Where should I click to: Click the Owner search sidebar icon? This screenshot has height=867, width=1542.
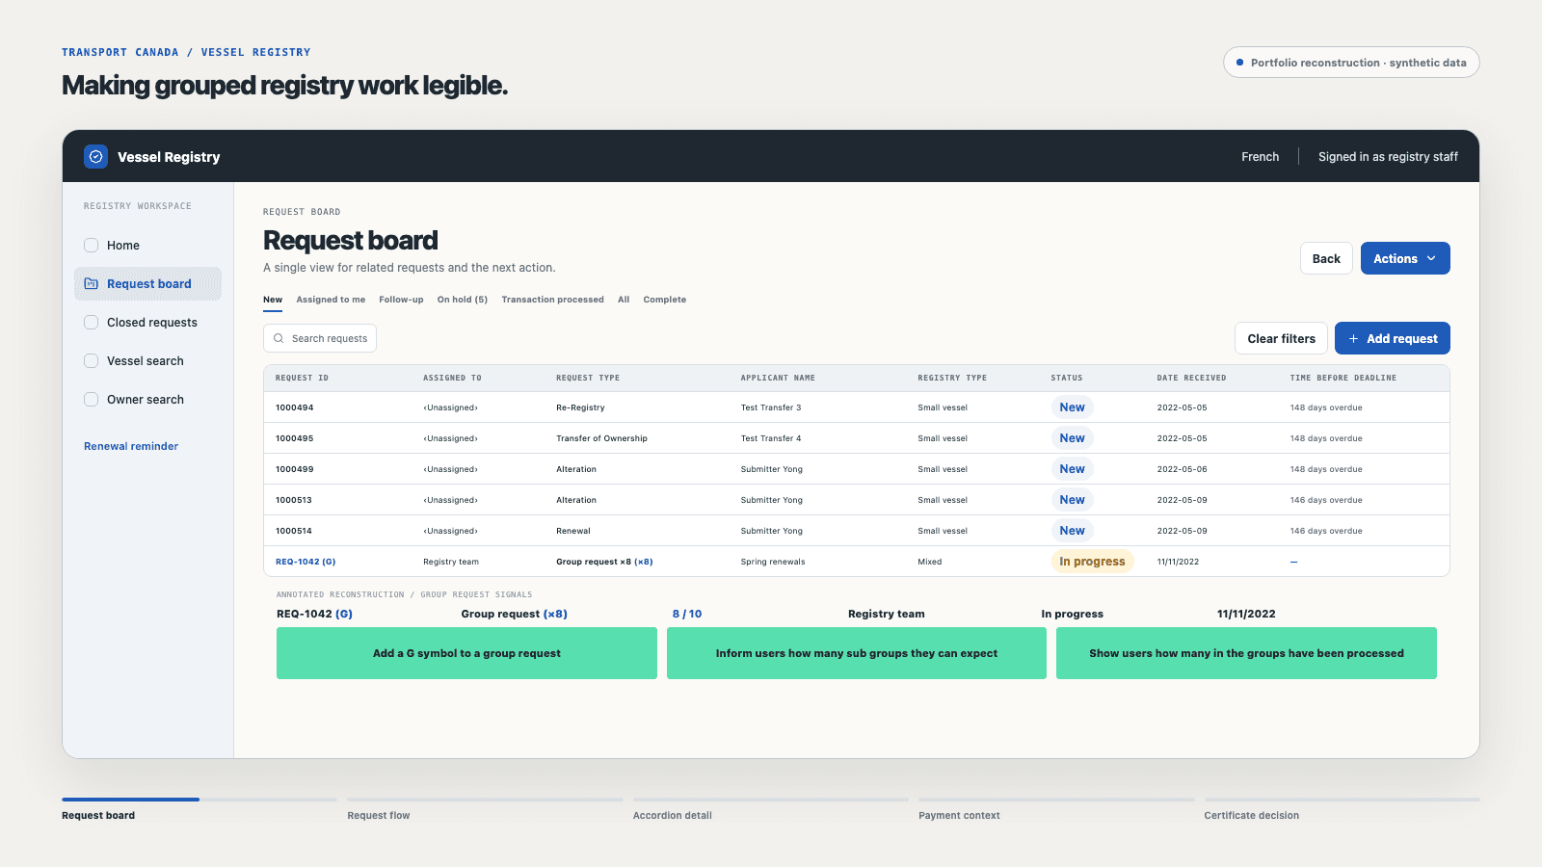[x=92, y=399]
